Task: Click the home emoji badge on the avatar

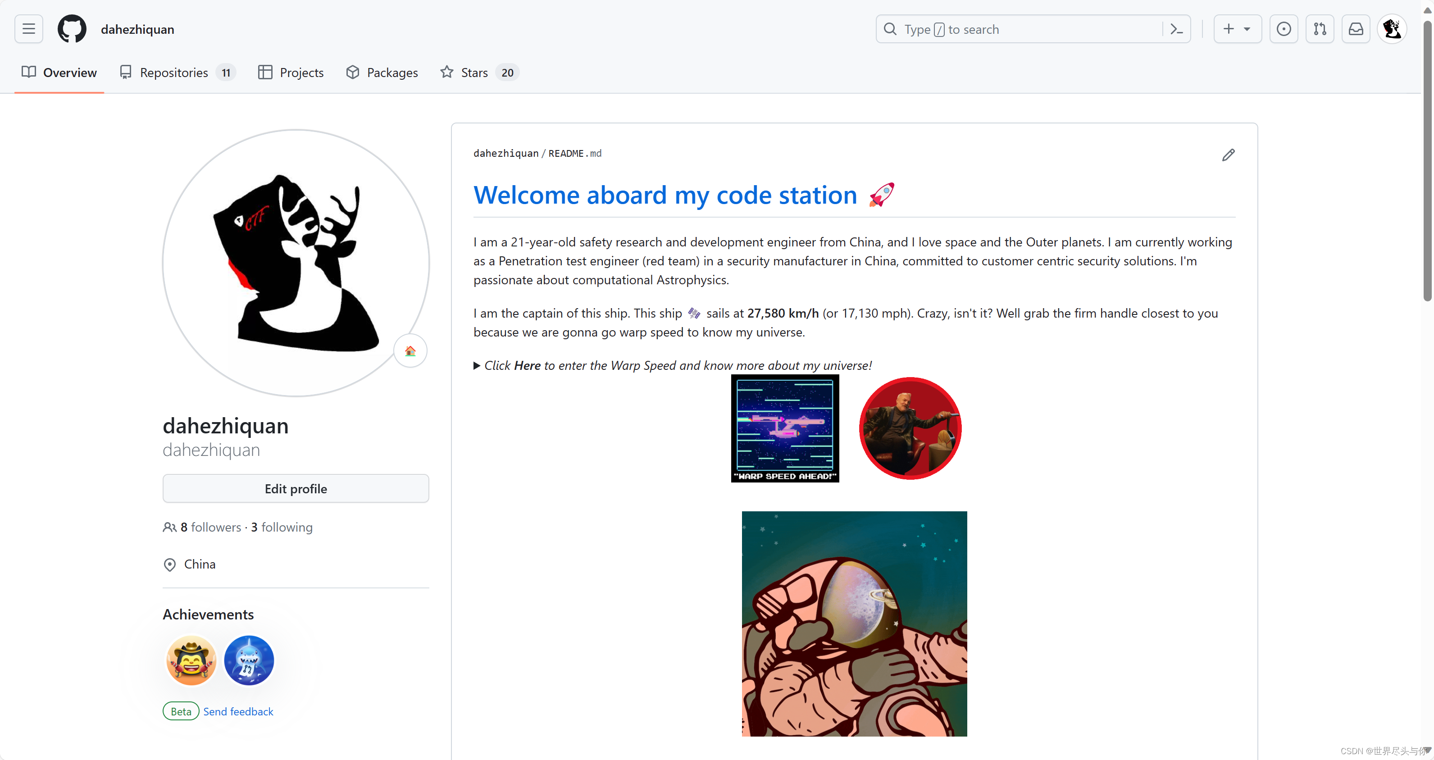Action: pyautogui.click(x=410, y=351)
